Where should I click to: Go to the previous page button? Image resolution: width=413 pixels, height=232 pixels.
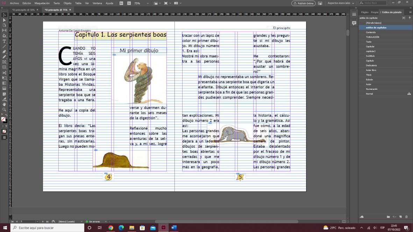pos(16,222)
